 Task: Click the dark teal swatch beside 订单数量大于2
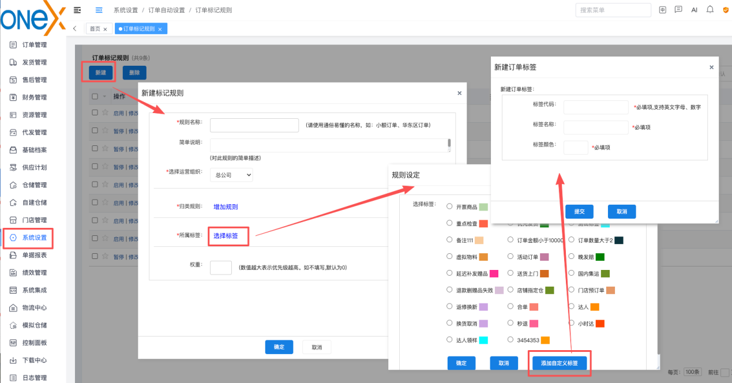(x=619, y=240)
